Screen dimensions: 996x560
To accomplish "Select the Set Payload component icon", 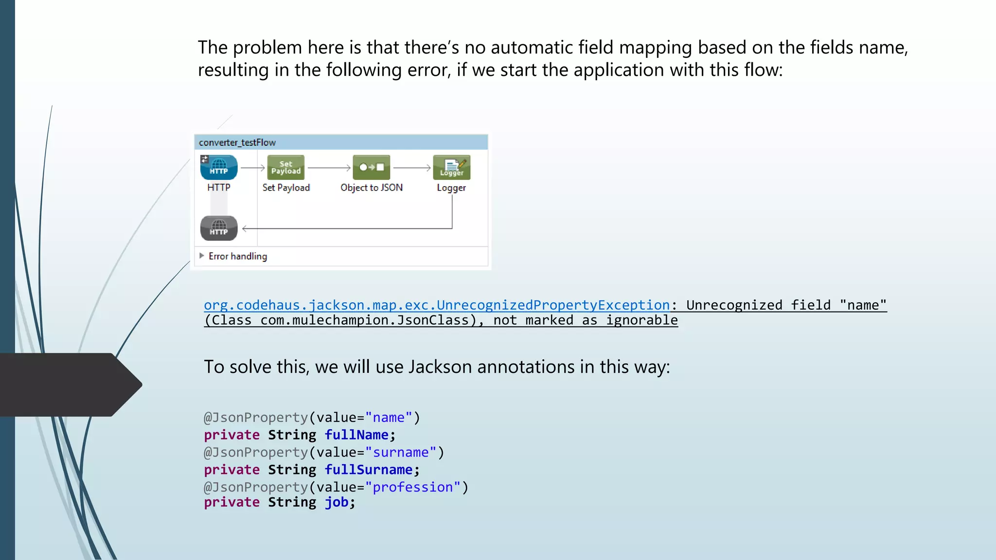I will pyautogui.click(x=286, y=168).
